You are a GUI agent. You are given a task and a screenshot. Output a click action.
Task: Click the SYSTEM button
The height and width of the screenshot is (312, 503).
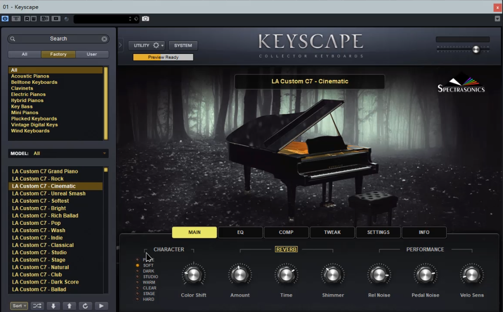[183, 45]
